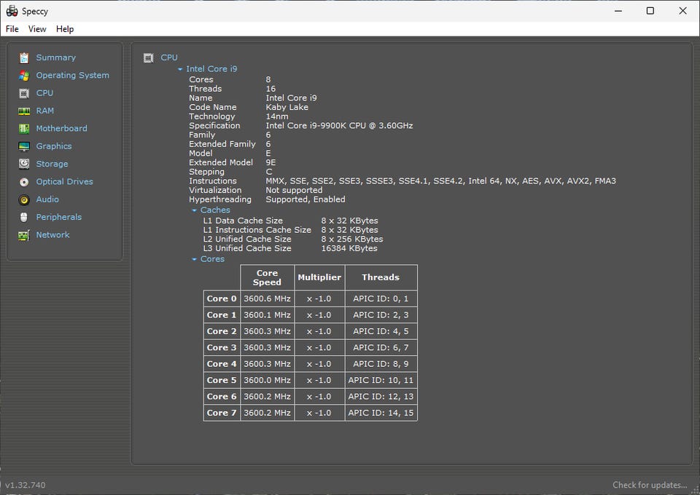The width and height of the screenshot is (700, 495).
Task: Click the Core 0 row header
Action: [222, 298]
